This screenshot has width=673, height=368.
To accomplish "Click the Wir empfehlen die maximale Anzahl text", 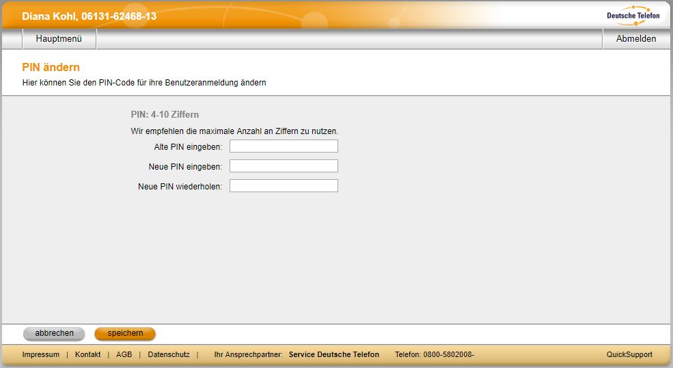I will tap(234, 131).
